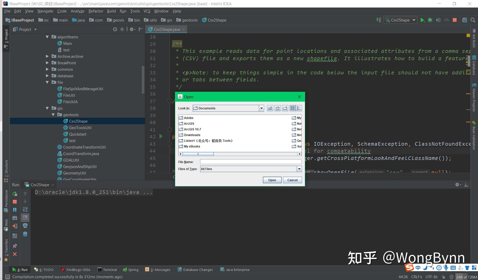
Task: Go to Home folder in Open dialog
Action: tap(278, 108)
